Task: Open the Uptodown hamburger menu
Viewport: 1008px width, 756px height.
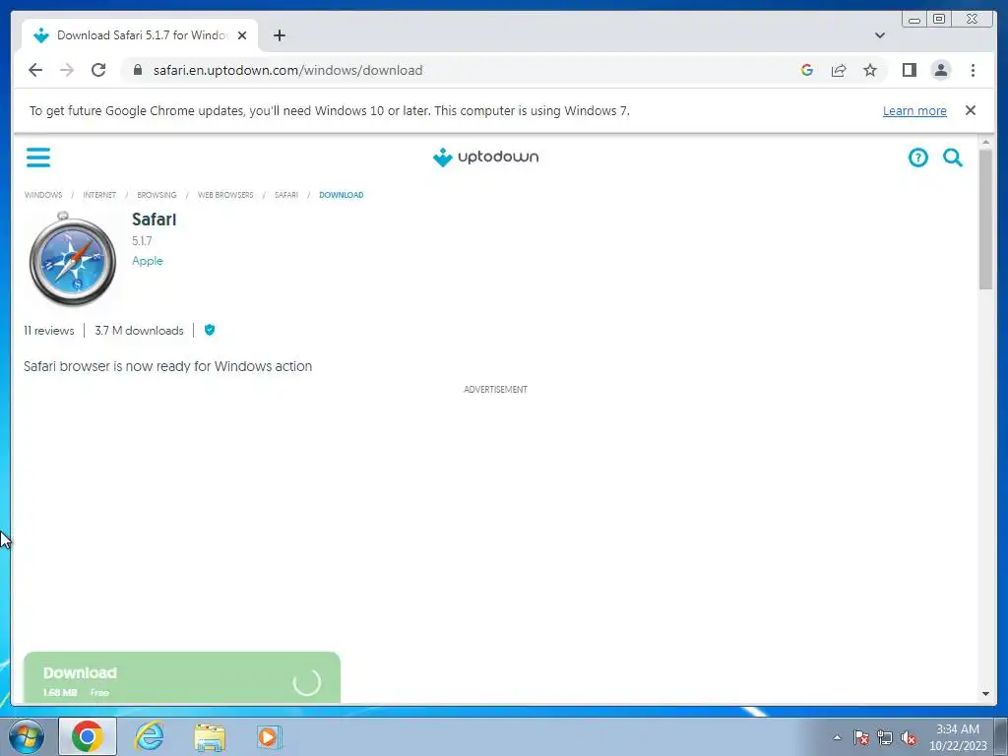Action: [x=38, y=157]
